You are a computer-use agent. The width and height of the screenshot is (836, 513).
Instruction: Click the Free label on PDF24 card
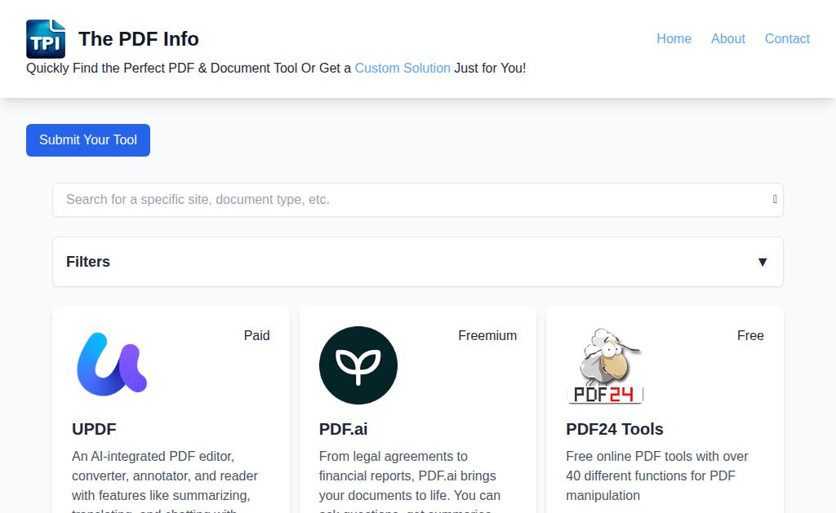(750, 335)
